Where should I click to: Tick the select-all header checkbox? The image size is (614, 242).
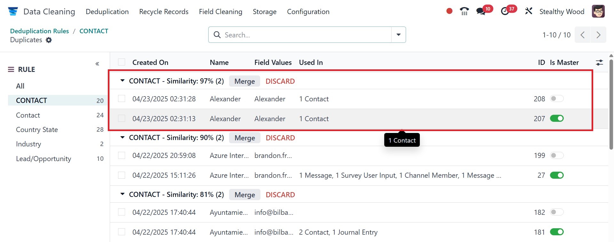pyautogui.click(x=122, y=62)
